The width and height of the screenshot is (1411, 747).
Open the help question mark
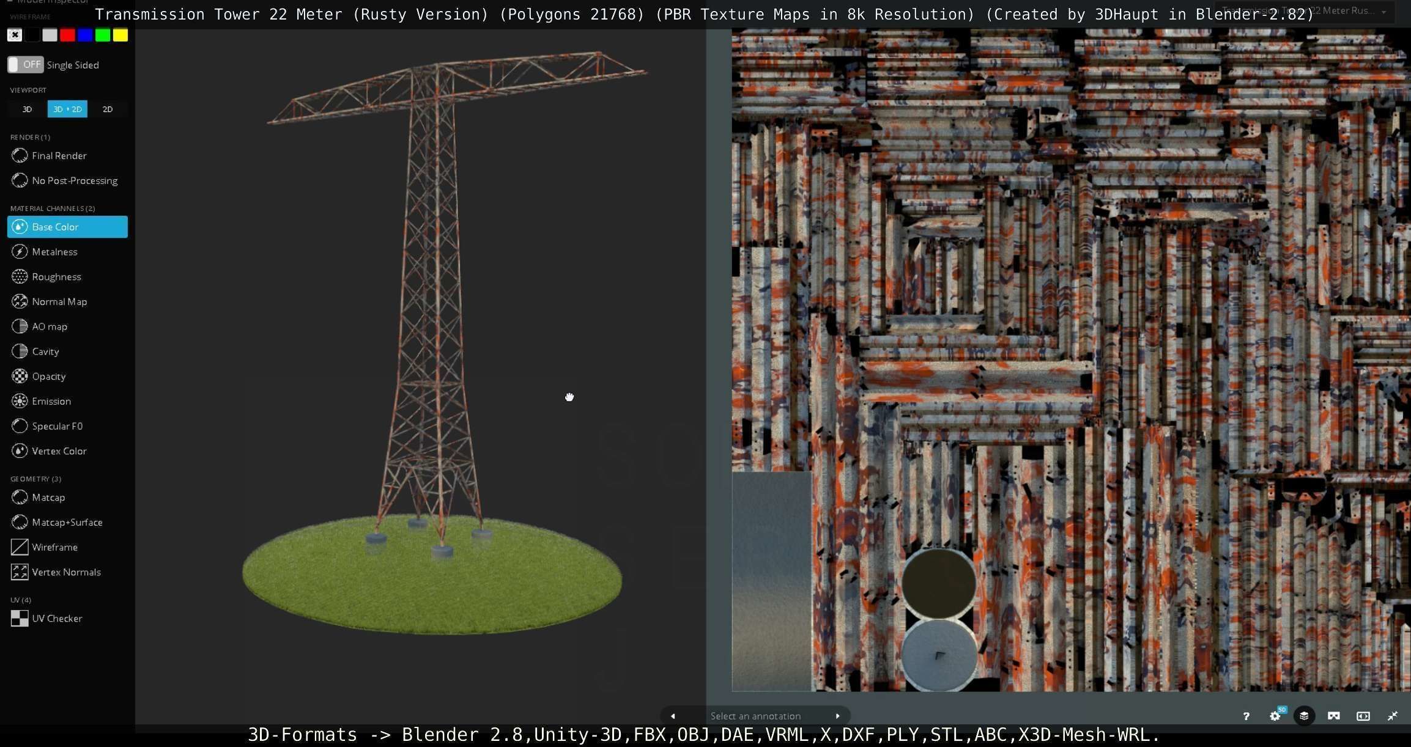coord(1246,716)
